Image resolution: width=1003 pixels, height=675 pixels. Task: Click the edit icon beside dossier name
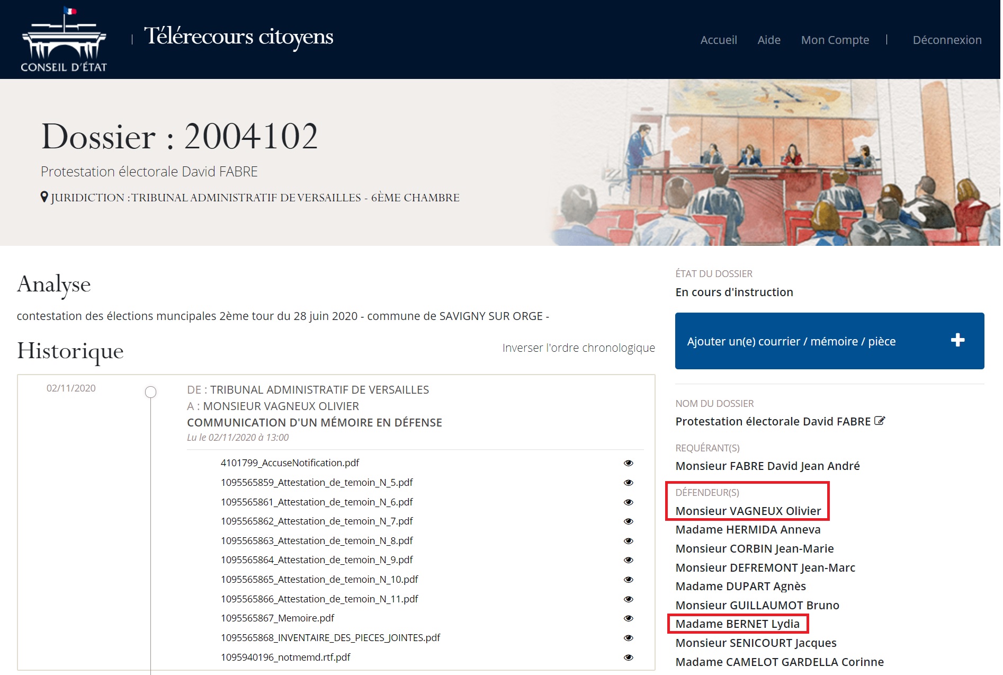(880, 421)
